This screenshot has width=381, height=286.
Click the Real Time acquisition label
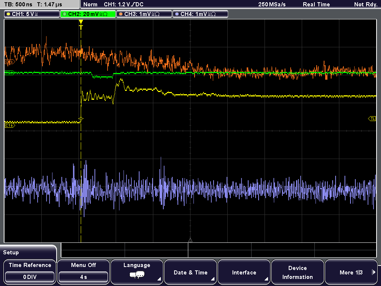(316, 4)
